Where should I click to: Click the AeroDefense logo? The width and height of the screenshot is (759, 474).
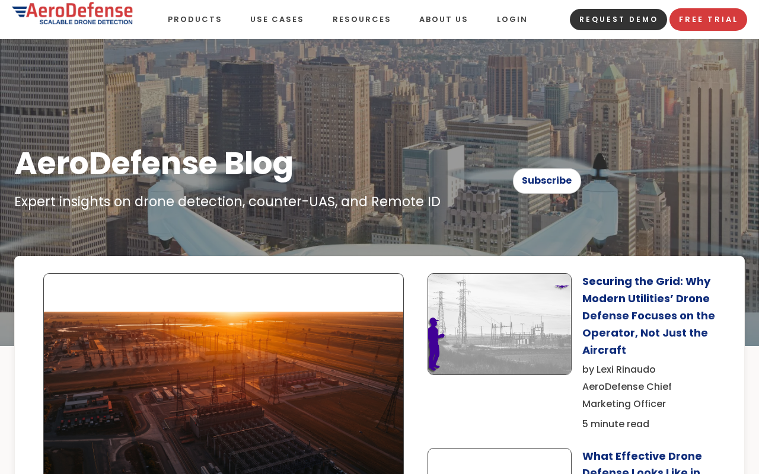pyautogui.click(x=72, y=14)
